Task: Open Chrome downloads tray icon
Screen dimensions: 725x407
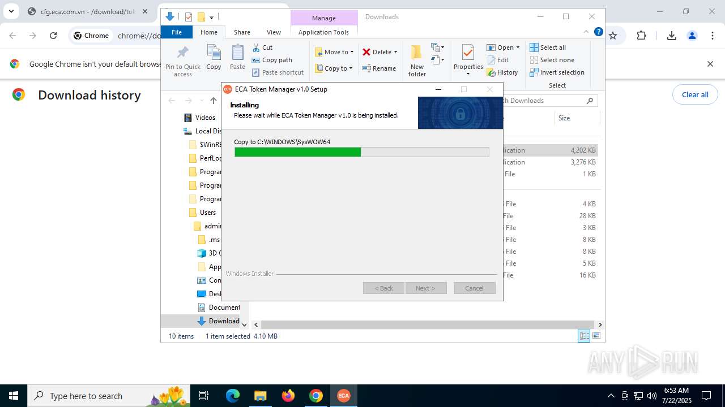Action: point(671,36)
